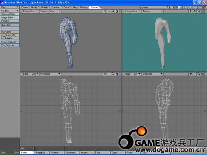Click the Paste button
This screenshot has width=207, height=155.
(133, 152)
